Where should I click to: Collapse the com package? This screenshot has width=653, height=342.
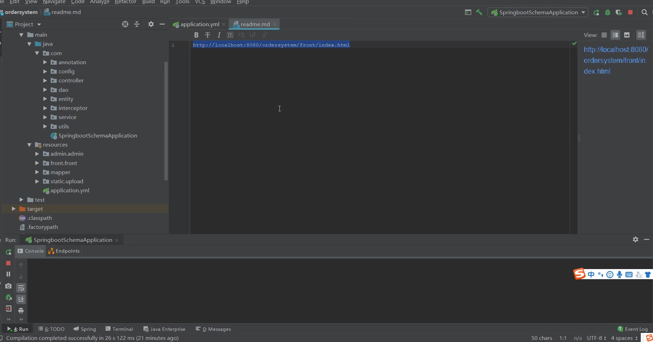pos(37,53)
